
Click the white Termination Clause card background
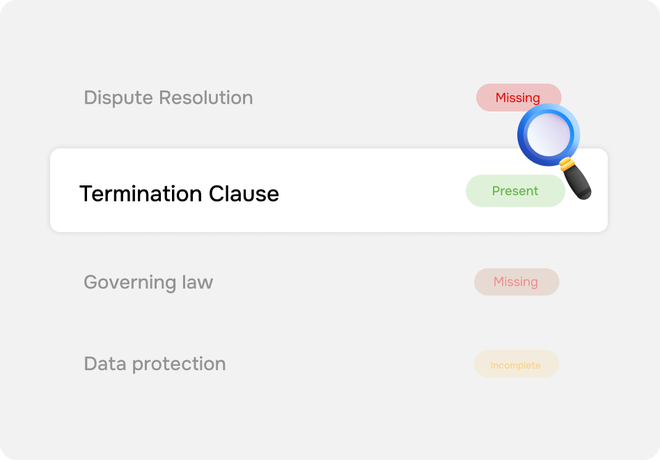click(x=329, y=190)
